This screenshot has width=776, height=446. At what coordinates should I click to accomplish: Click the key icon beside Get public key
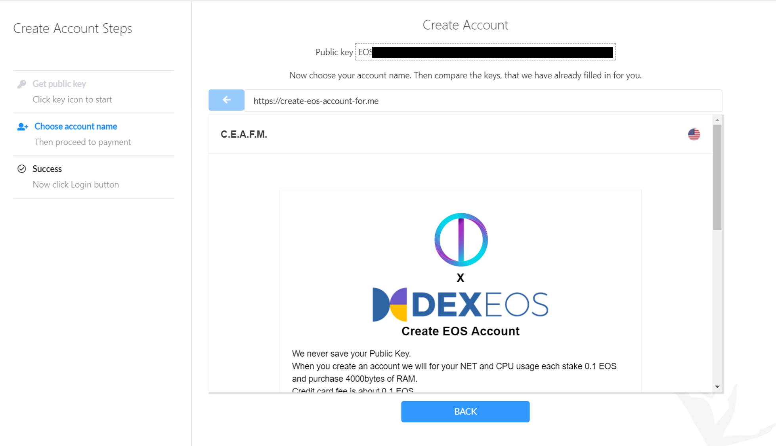click(x=22, y=84)
